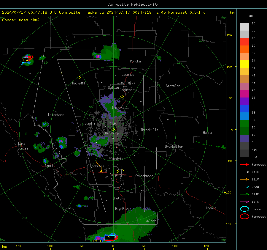Click the 12.1 storm top label inside the ellipse
Viewport: 267px width, 250px height.
[x=109, y=238]
